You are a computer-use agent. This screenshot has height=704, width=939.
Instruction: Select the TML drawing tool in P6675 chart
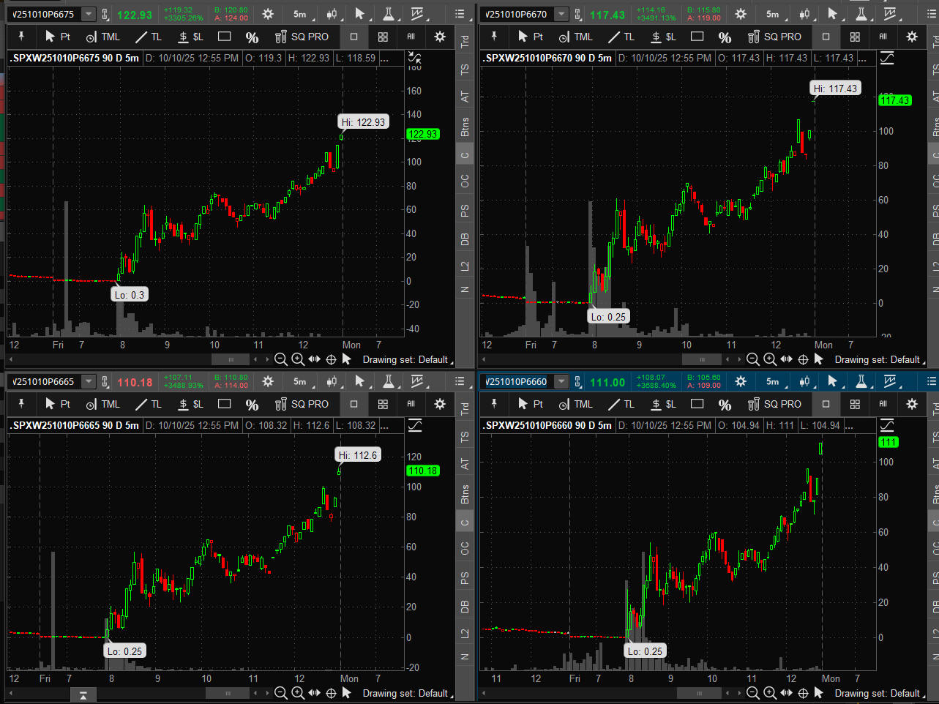tap(103, 37)
